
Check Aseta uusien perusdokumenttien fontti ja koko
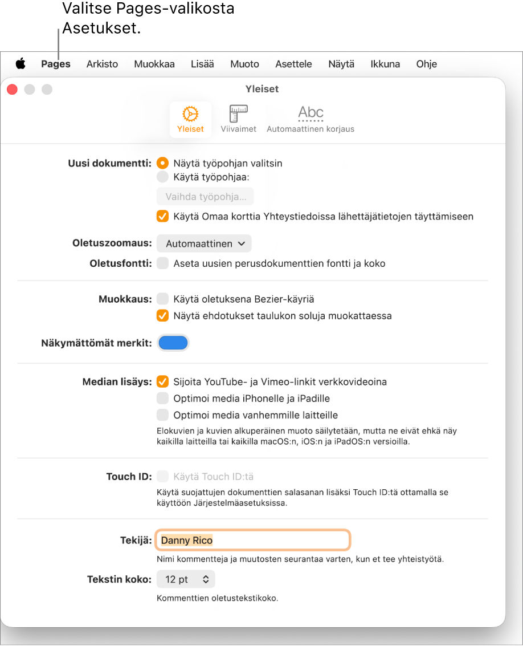163,263
